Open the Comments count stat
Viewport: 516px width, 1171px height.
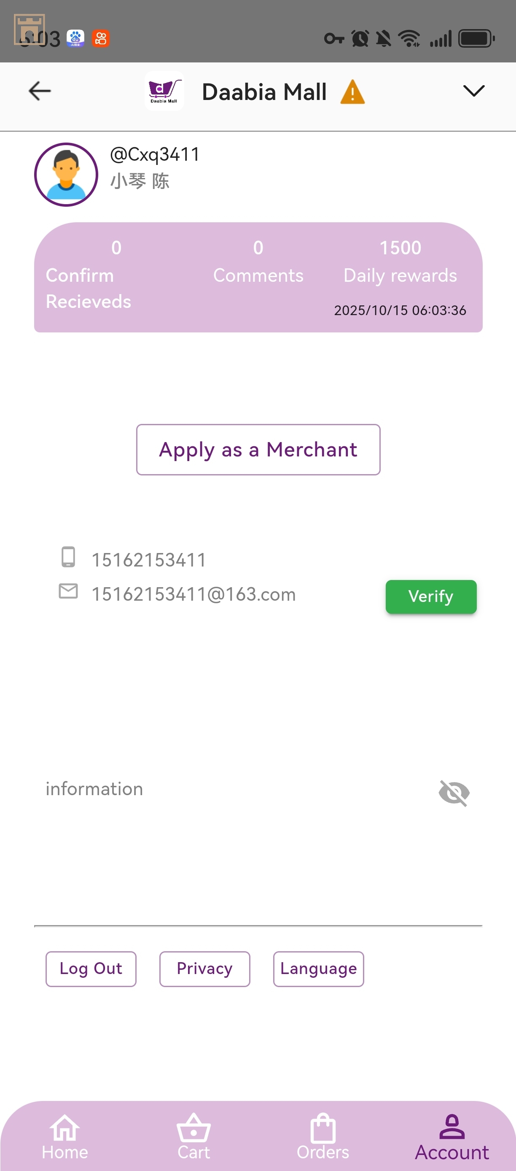258,262
